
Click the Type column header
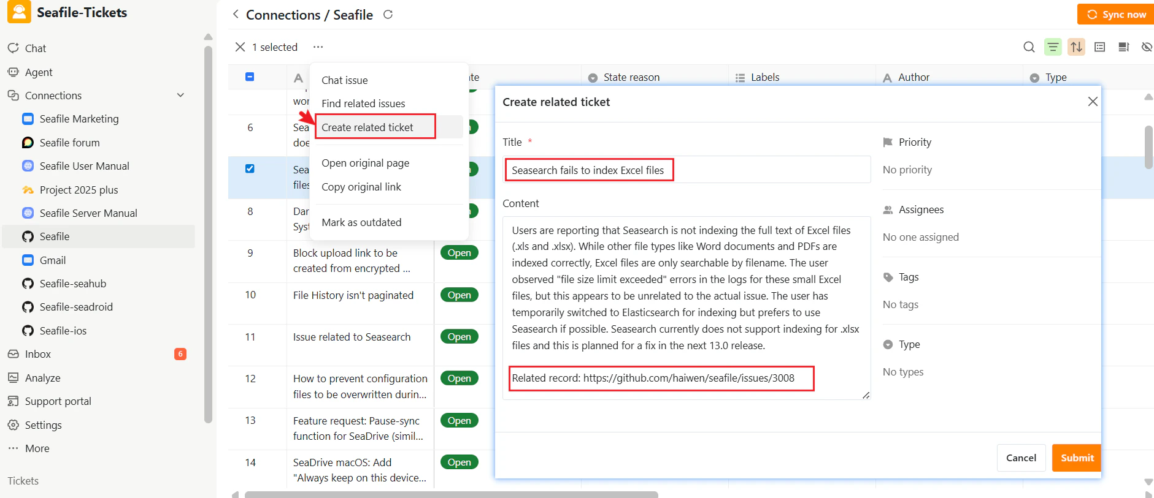[1088, 77]
